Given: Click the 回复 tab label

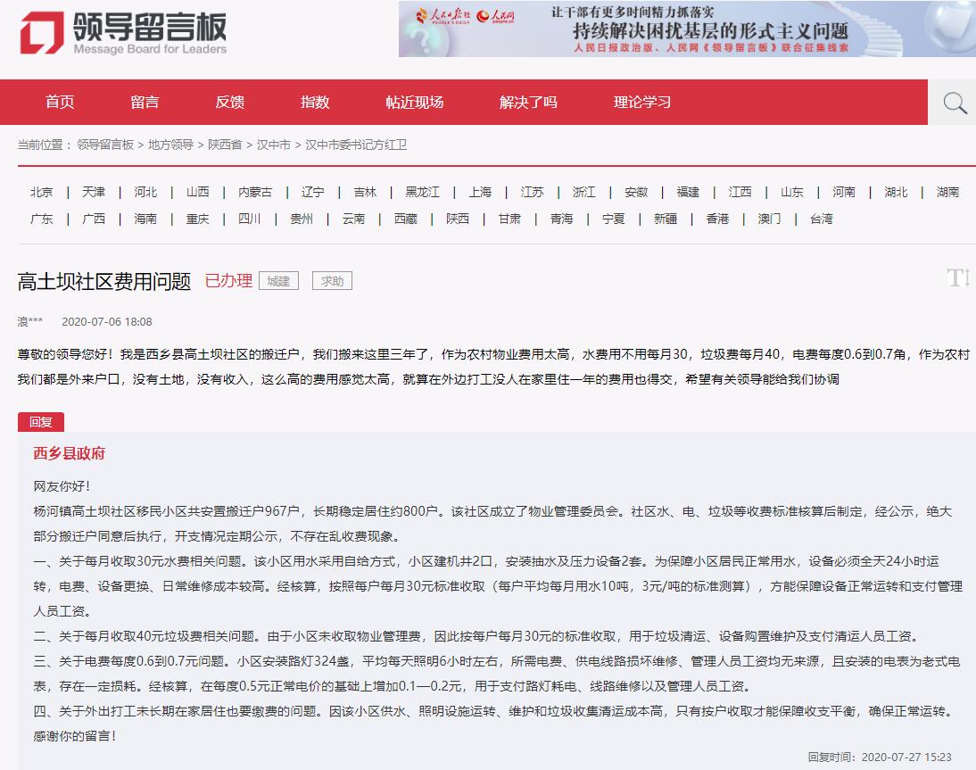Looking at the screenshot, I should click(41, 422).
